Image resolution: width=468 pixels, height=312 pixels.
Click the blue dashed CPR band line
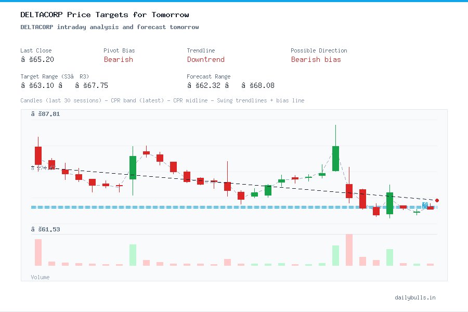coord(234,207)
